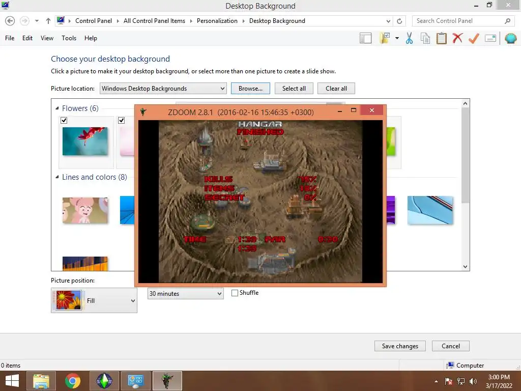Viewport: 521px width, 391px height.
Task: Go to All Control Panel Items breadcrumb
Action: pyautogui.click(x=154, y=21)
